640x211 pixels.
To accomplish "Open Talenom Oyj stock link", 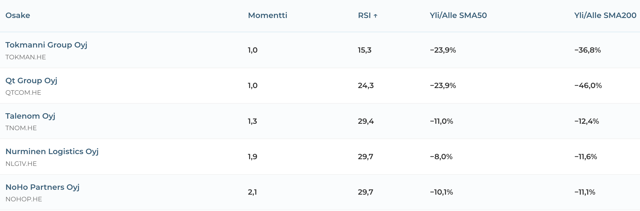I will [30, 116].
